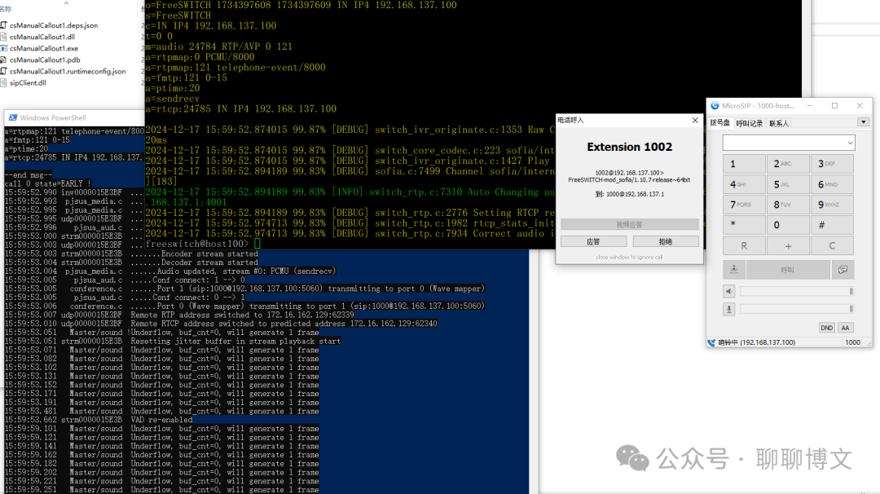Answer the call with 应答 button

pos(593,241)
